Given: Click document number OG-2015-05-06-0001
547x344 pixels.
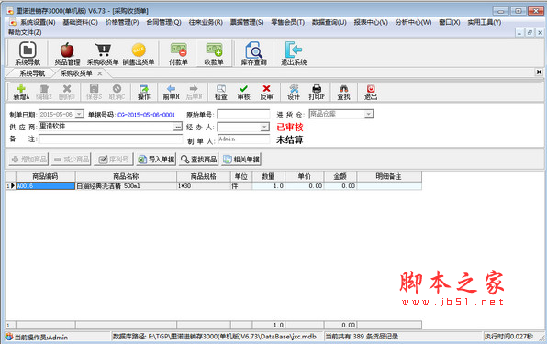Looking at the screenshot, I should [146, 115].
